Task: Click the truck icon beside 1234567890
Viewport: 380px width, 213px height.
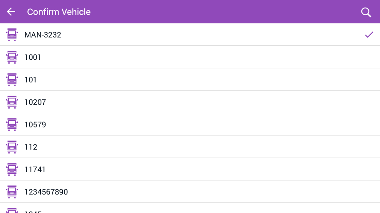Action: click(12, 192)
